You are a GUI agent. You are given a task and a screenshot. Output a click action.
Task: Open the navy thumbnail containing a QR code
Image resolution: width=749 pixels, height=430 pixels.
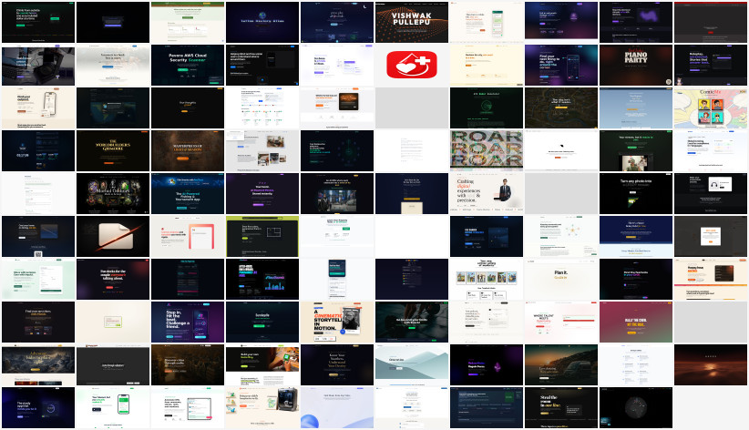[38, 237]
